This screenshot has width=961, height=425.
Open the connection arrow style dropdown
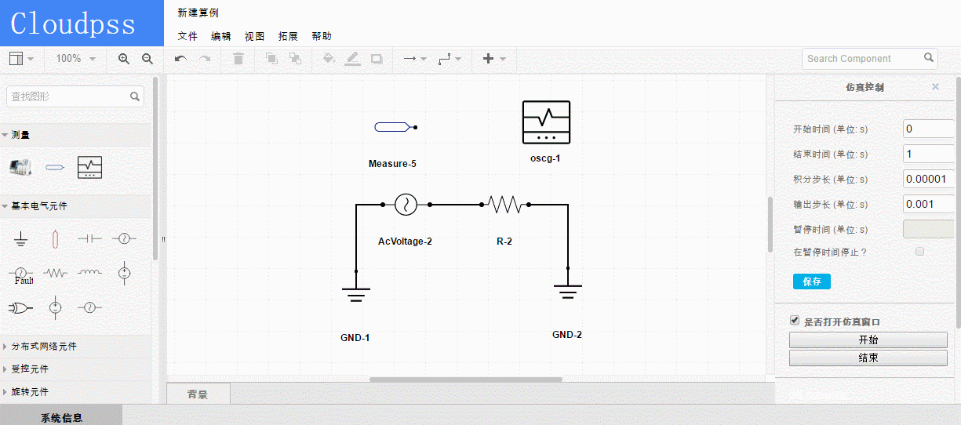(x=414, y=59)
